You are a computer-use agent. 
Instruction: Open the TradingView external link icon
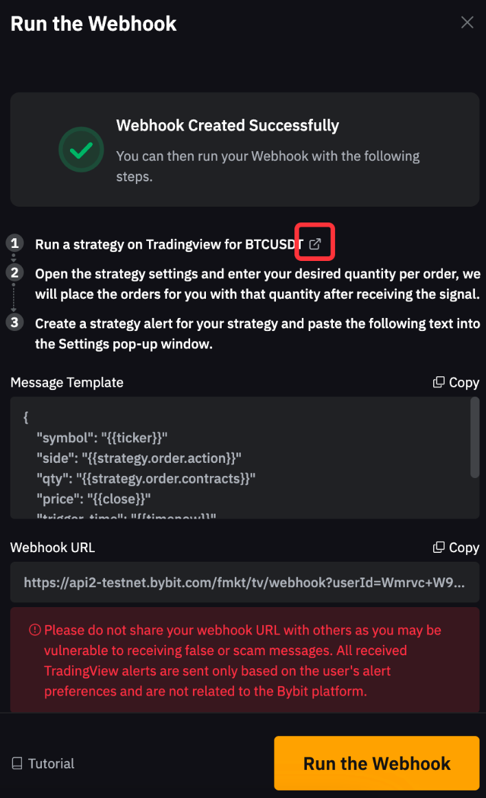(314, 242)
